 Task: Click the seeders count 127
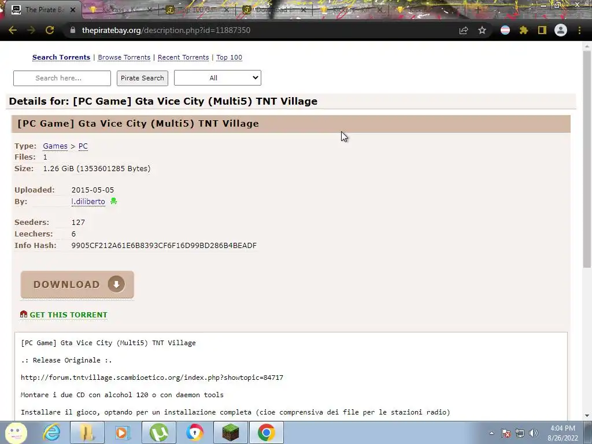click(x=78, y=223)
